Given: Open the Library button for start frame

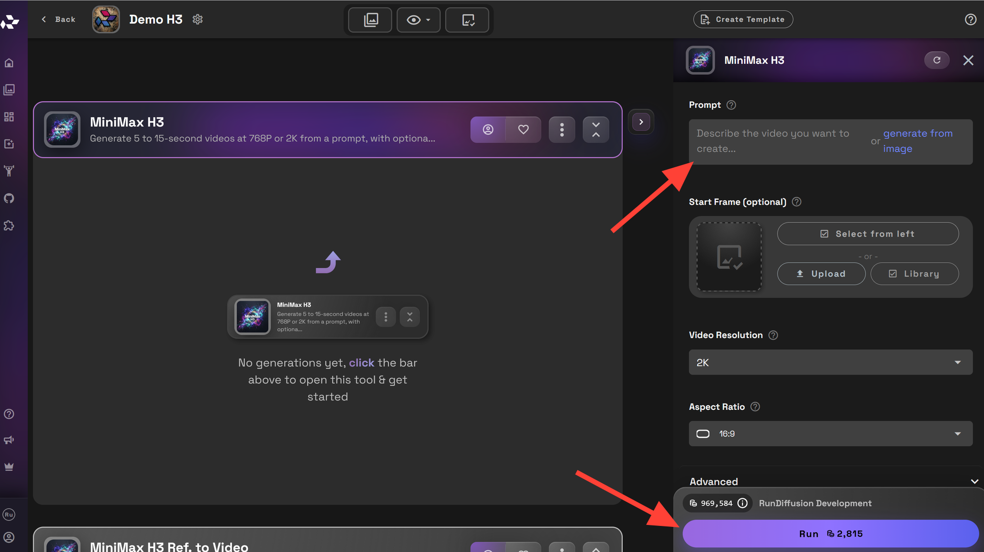Looking at the screenshot, I should (x=915, y=274).
